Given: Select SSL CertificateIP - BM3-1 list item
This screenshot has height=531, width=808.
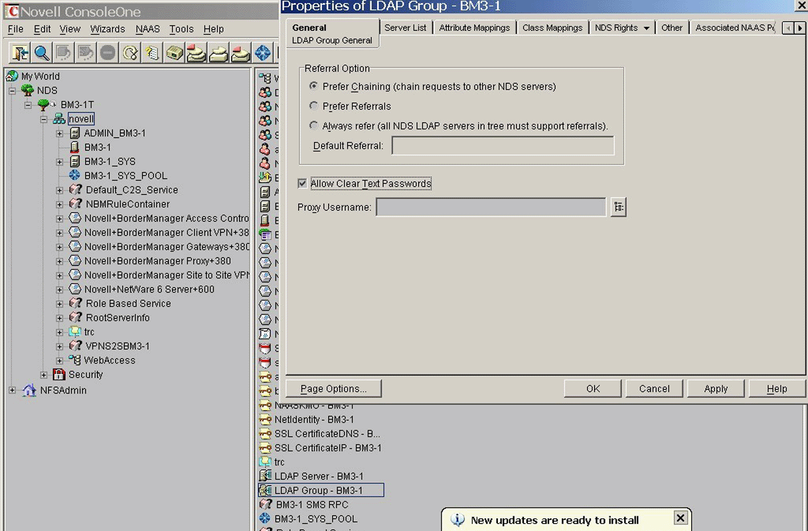Looking at the screenshot, I should (328, 448).
